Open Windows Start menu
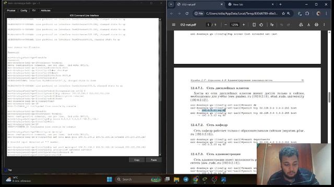This screenshot has height=187, width=334. [110, 179]
